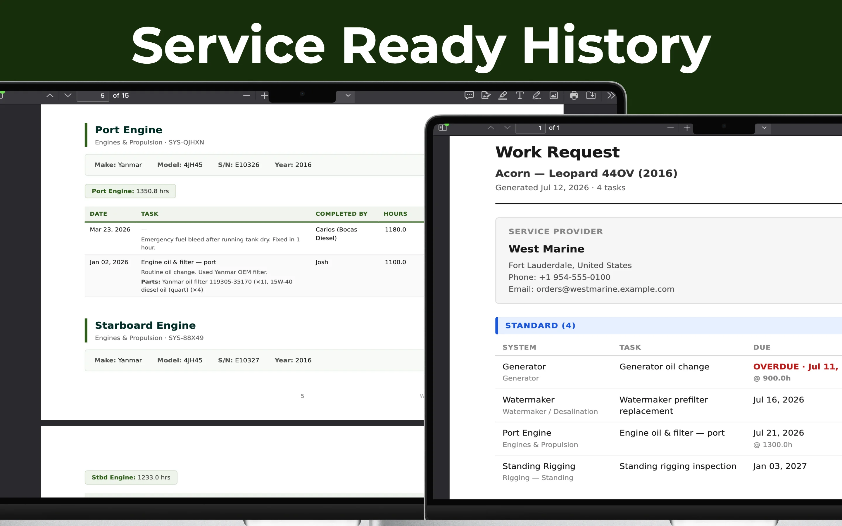Click page field showing 1 of 1
This screenshot has width=842, height=526.
(x=530, y=128)
